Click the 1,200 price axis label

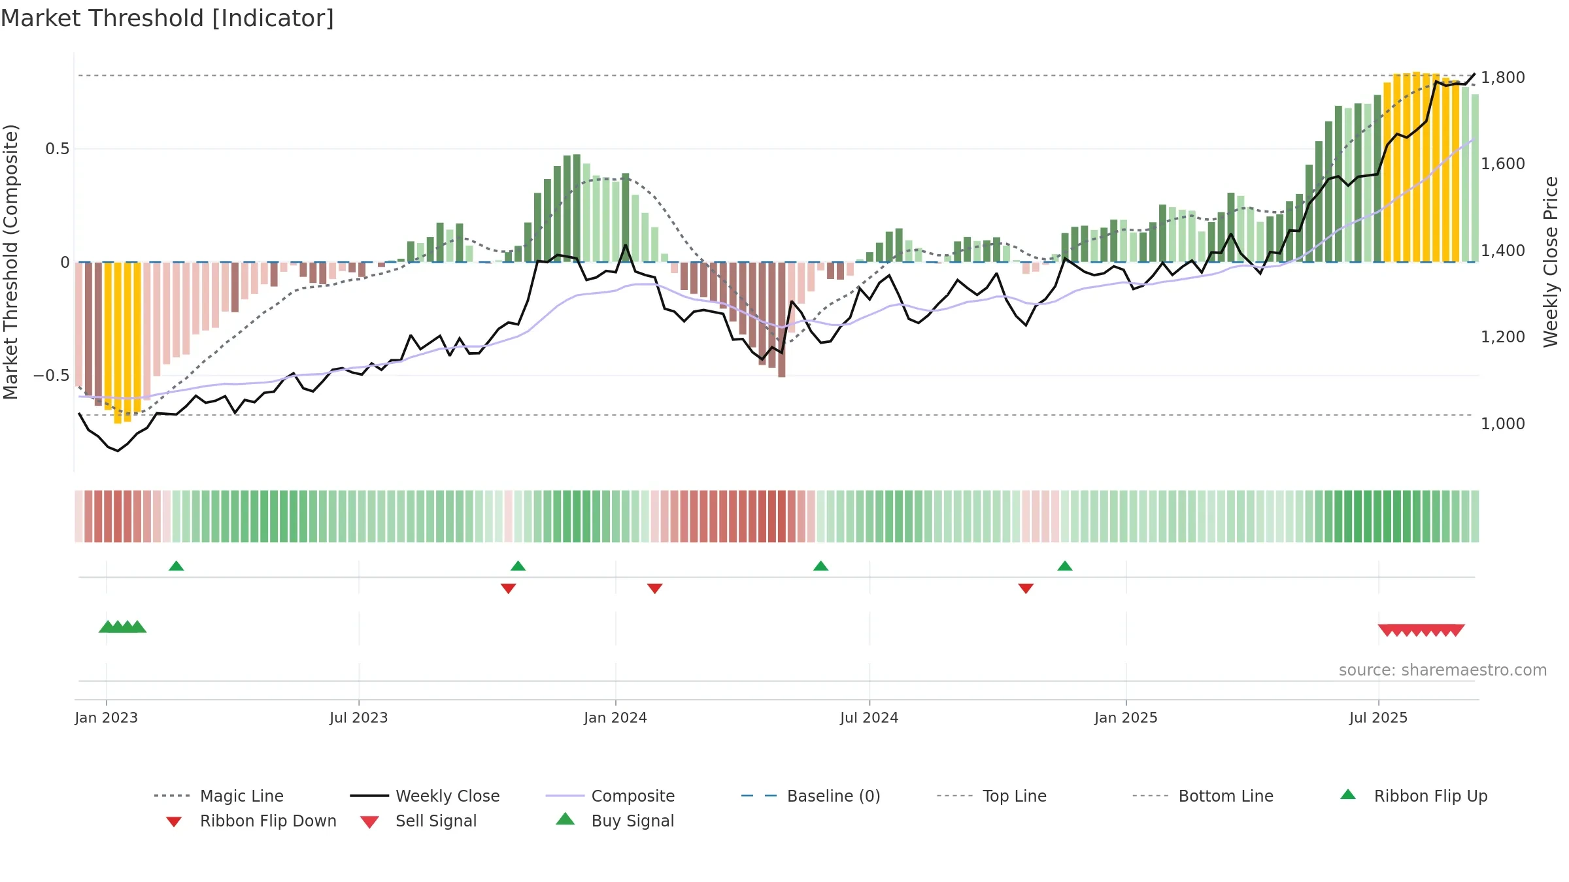(1503, 336)
